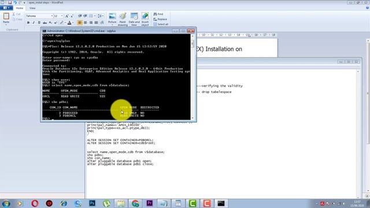Click 'alter pluggable database pdb1 close;' line
The height and width of the screenshot is (208, 370).
tap(120, 164)
